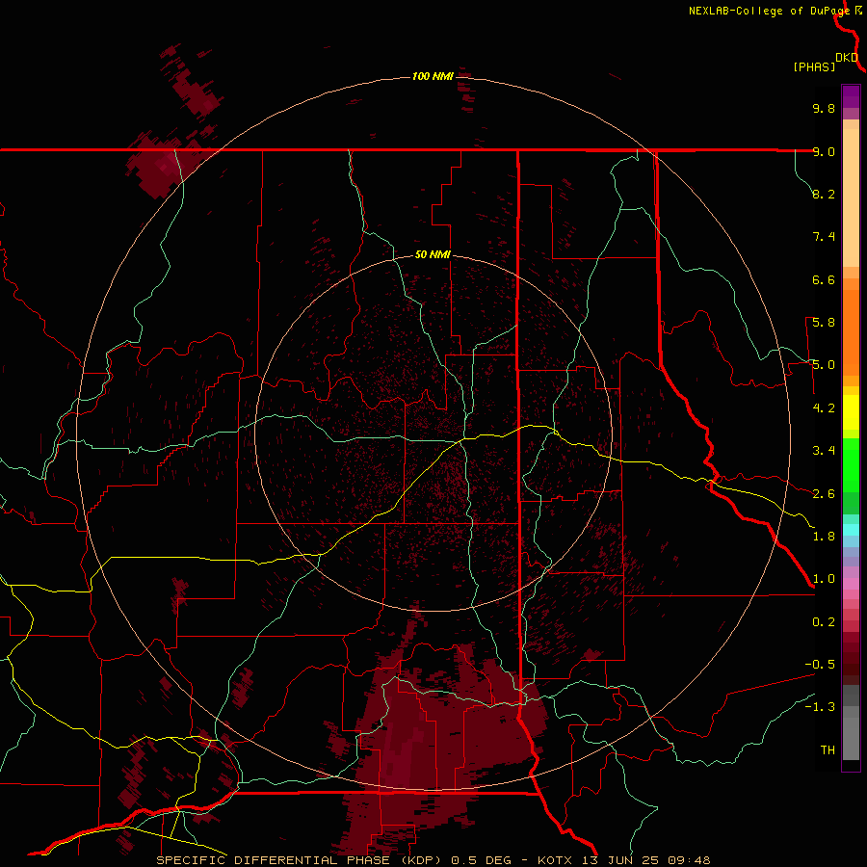867x867 pixels.
Task: Click the 4.2 value on color scale
Action: [x=824, y=408]
